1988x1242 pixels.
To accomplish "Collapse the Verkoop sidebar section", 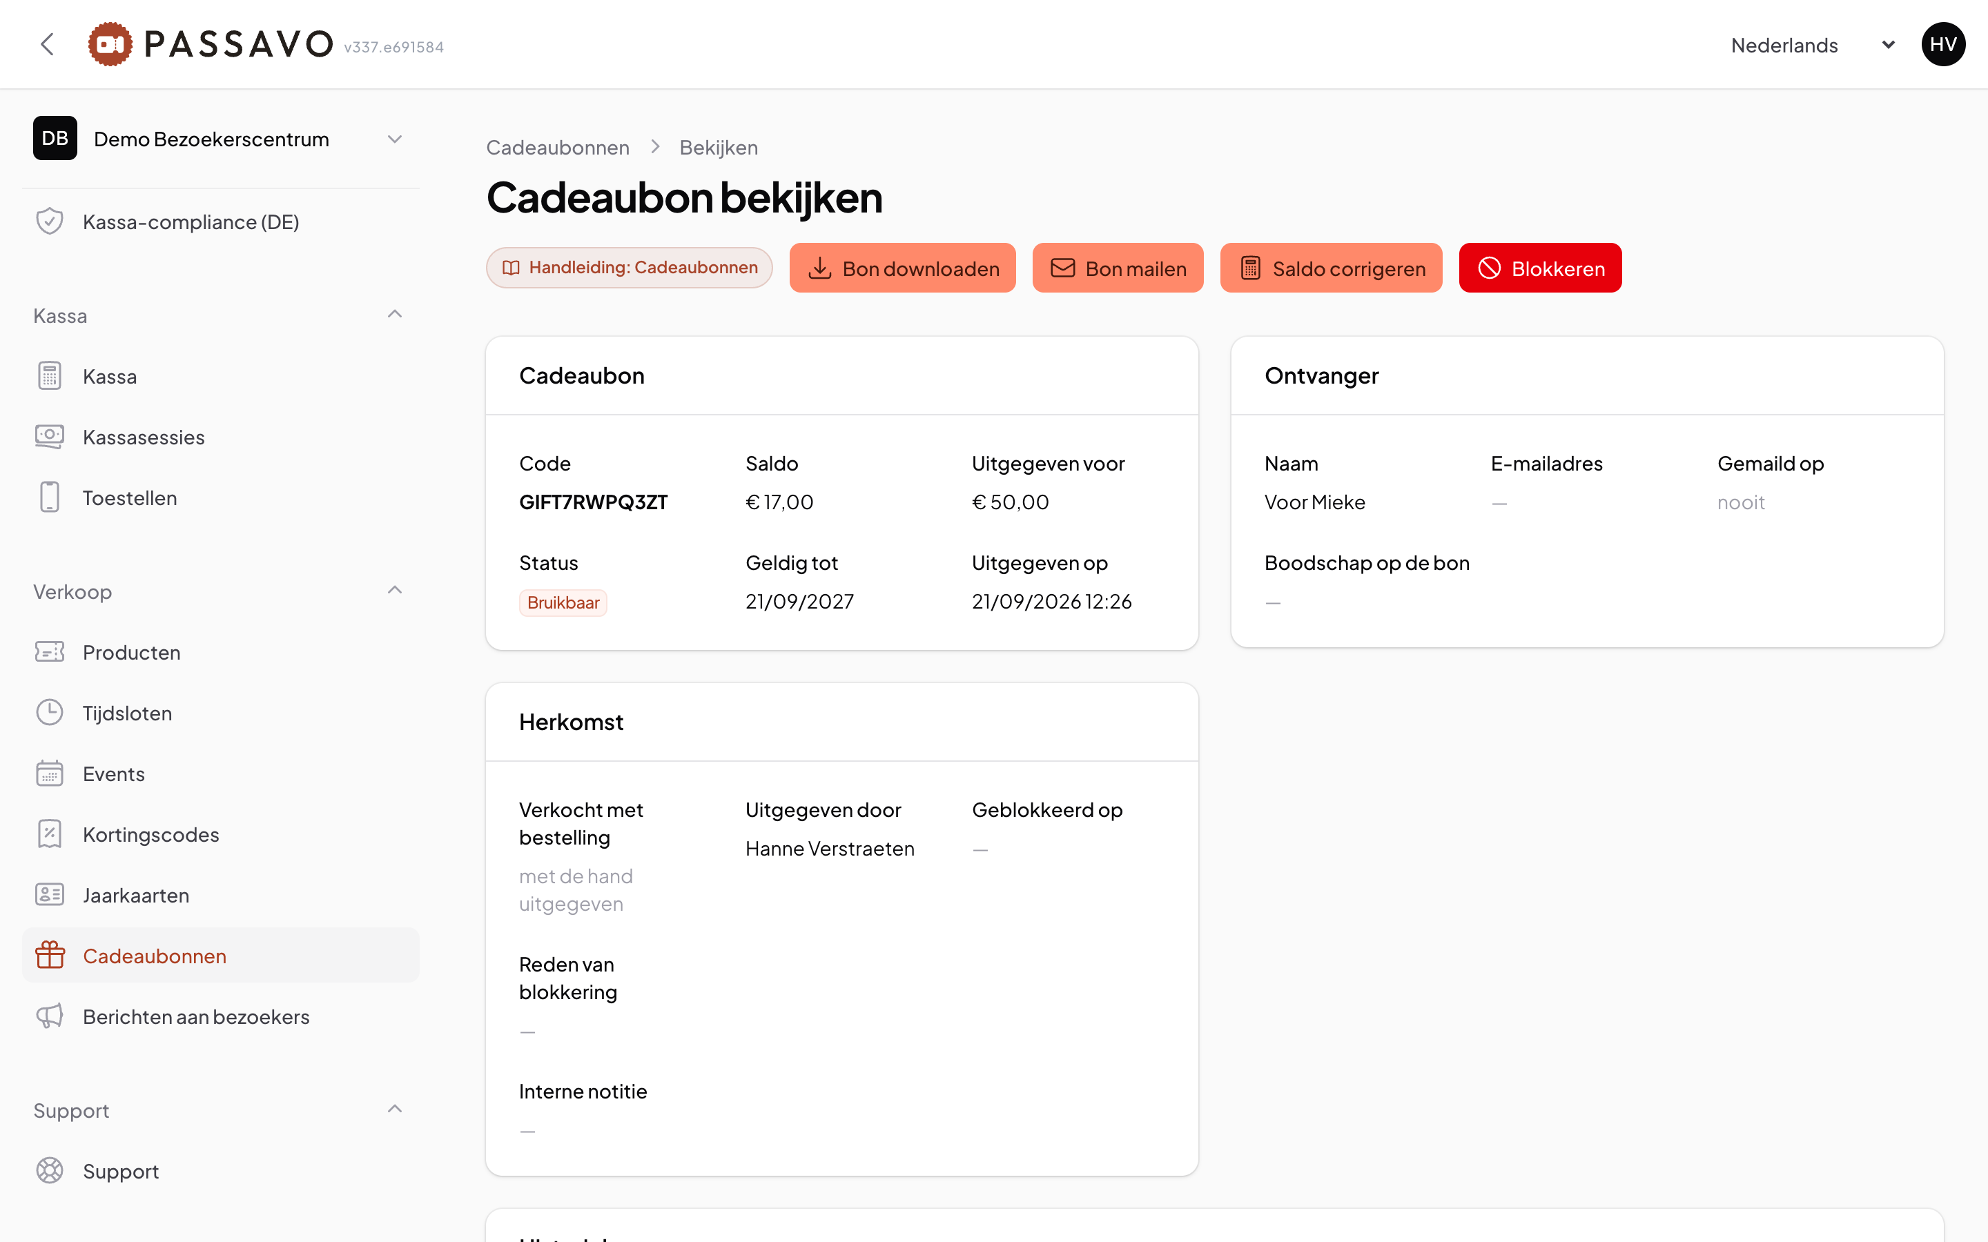I will point(394,591).
